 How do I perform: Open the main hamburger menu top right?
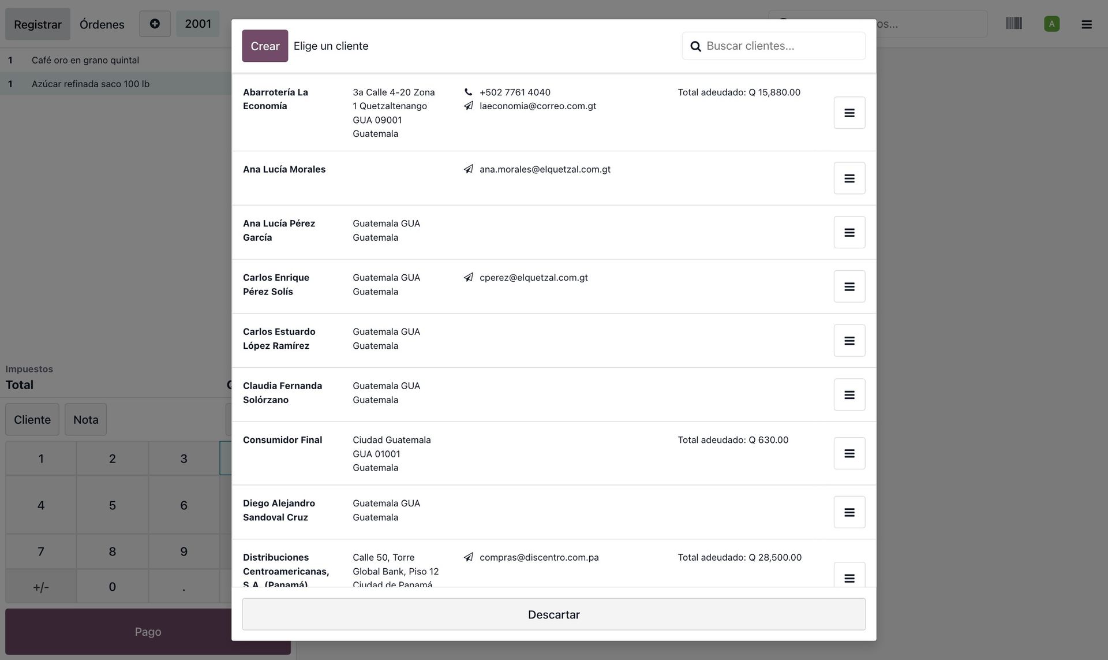pos(1086,24)
